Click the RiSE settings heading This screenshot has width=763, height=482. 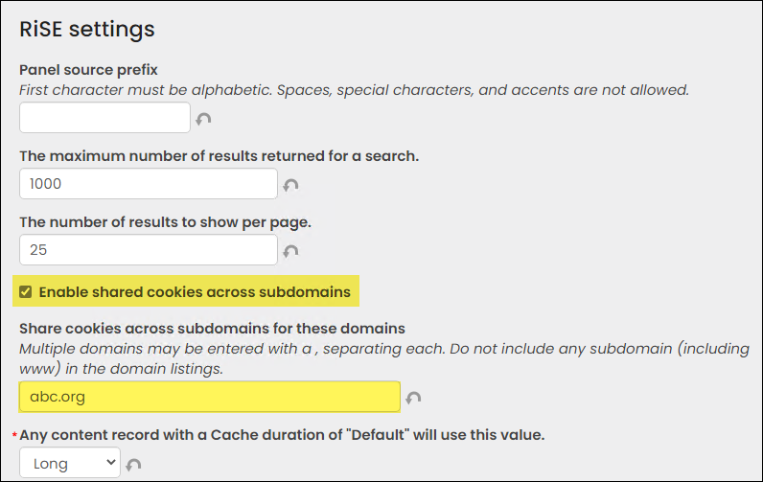pos(87,29)
